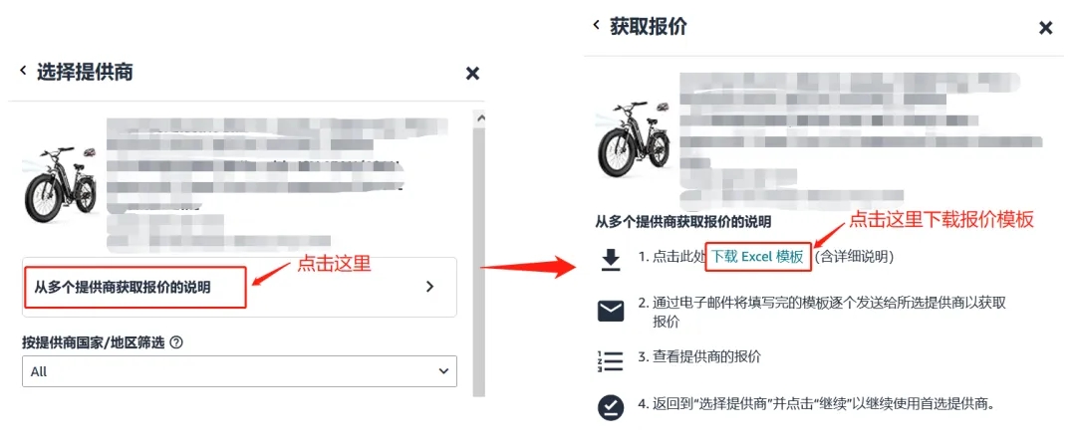Click the numbered list icon in step 3
Image resolution: width=1076 pixels, height=446 pixels.
(610, 361)
